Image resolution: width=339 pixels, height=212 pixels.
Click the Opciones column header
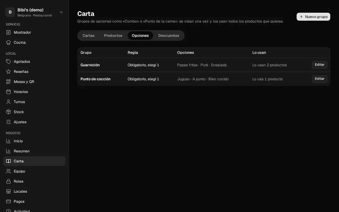click(x=185, y=52)
